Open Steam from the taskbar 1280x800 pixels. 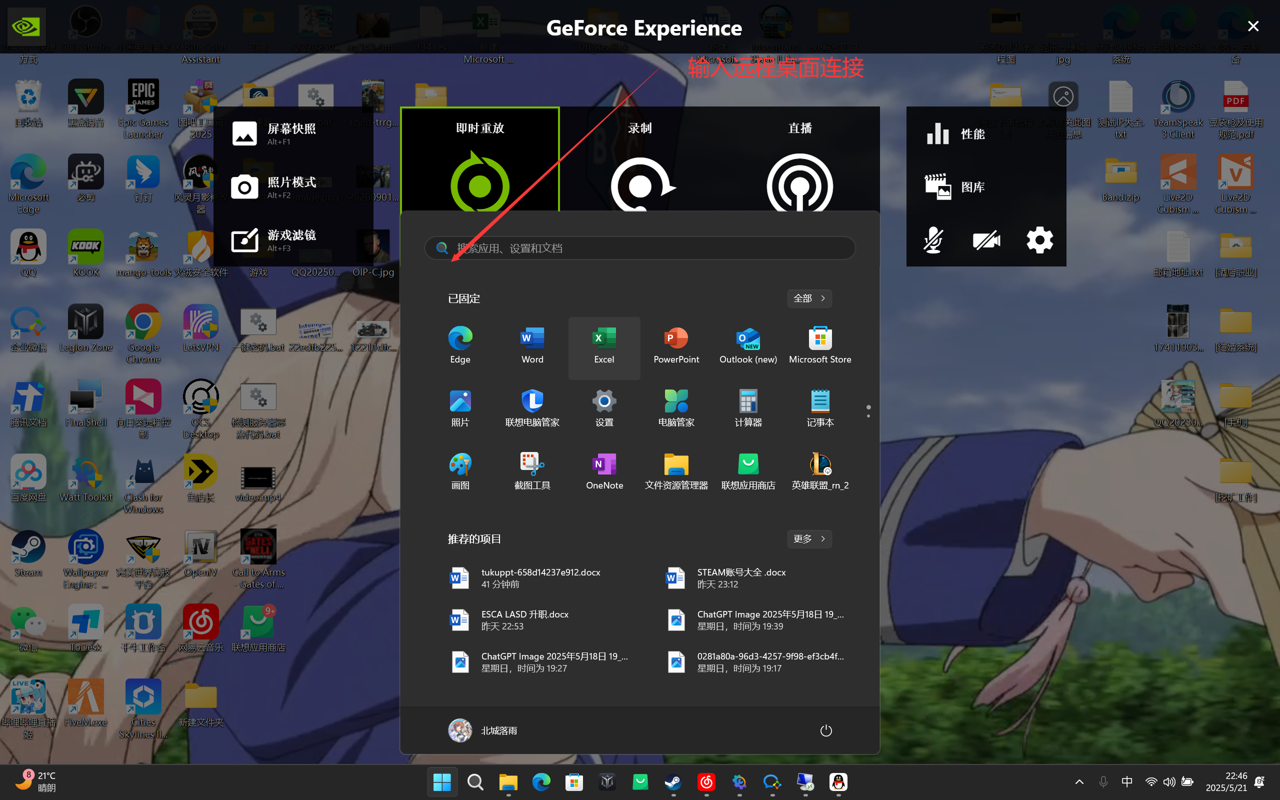[673, 781]
